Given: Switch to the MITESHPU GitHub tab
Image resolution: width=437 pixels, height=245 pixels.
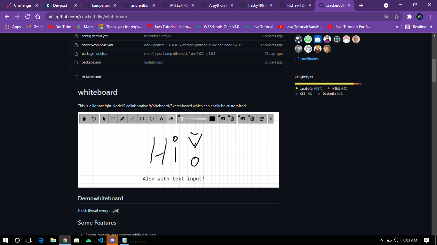Looking at the screenshot, I should click(179, 5).
